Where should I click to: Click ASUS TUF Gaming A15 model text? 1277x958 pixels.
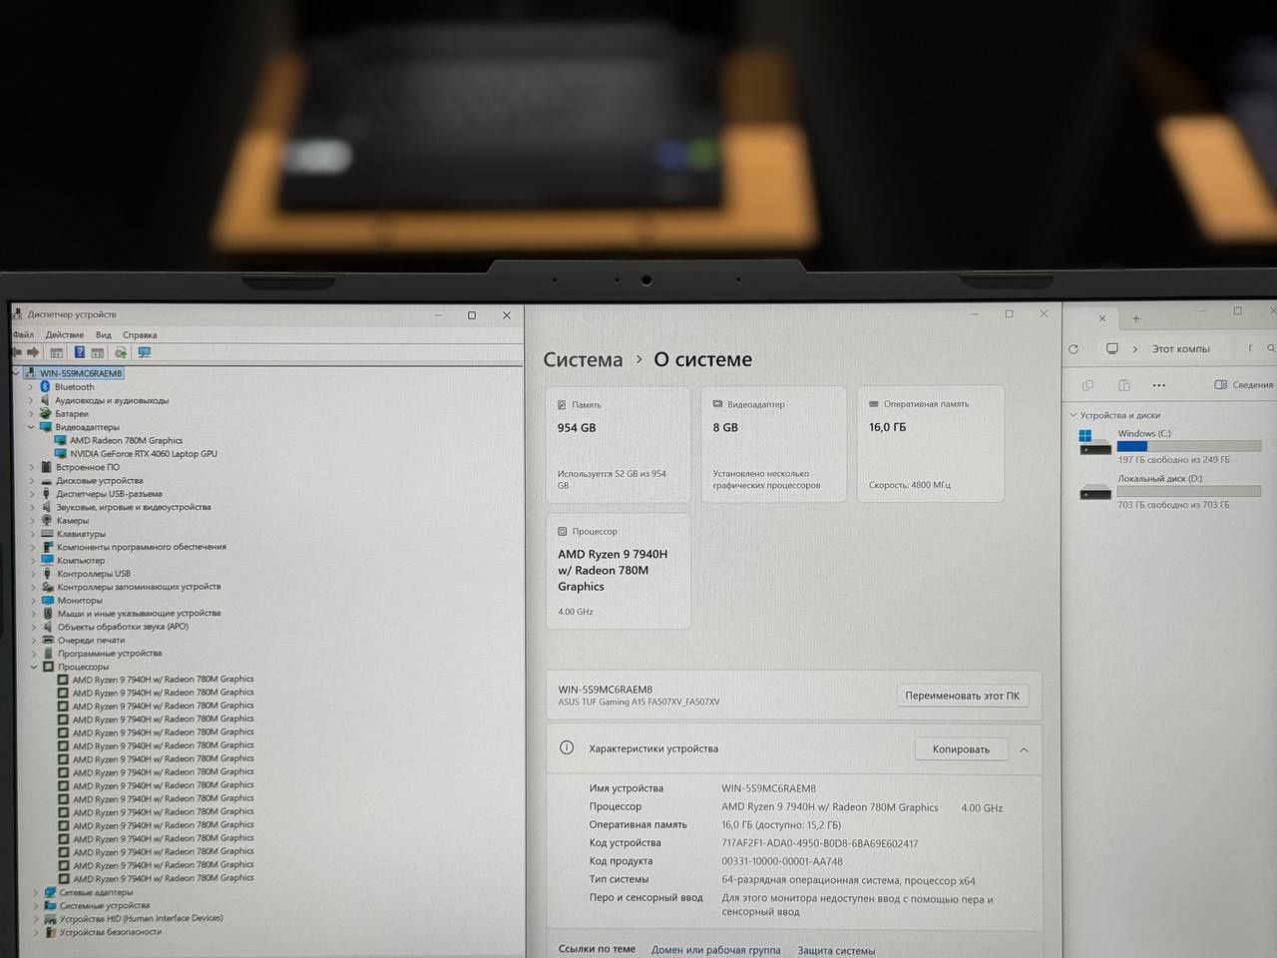[x=638, y=702]
